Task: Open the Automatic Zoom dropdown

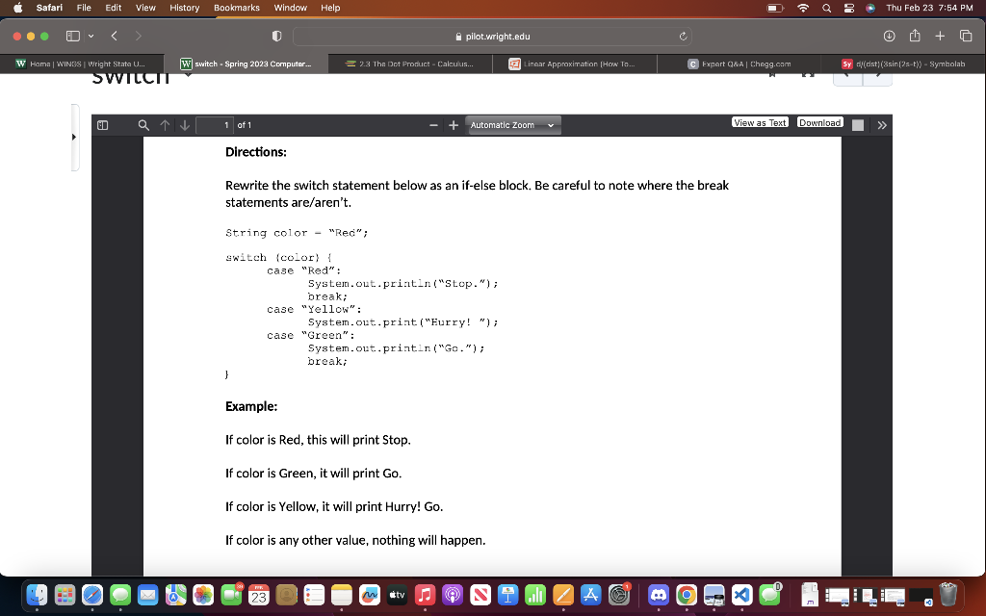Action: 512,125
